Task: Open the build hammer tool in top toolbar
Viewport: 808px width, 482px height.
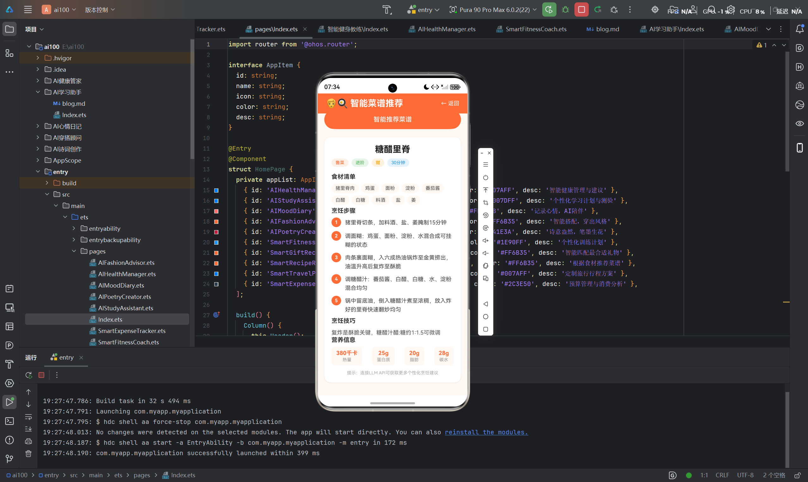Action: pos(387,10)
